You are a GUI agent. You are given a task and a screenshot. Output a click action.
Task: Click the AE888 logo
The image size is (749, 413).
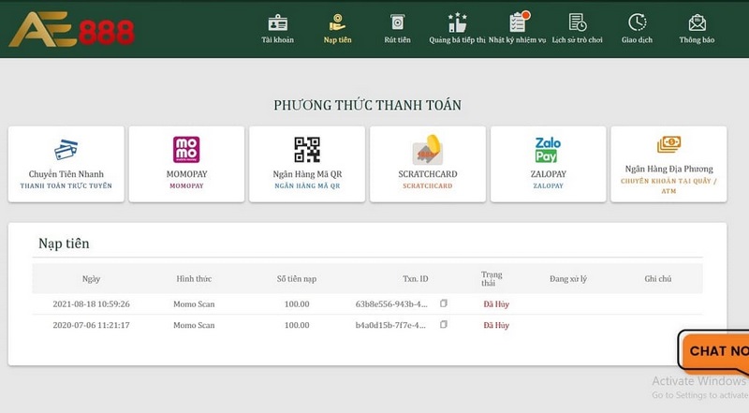coord(71,30)
